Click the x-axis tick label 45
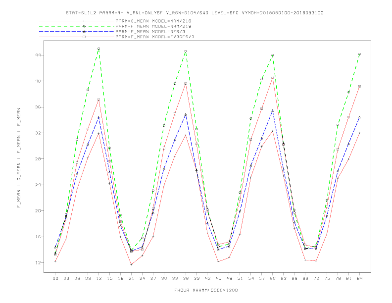392x303 pixels. coord(218,278)
